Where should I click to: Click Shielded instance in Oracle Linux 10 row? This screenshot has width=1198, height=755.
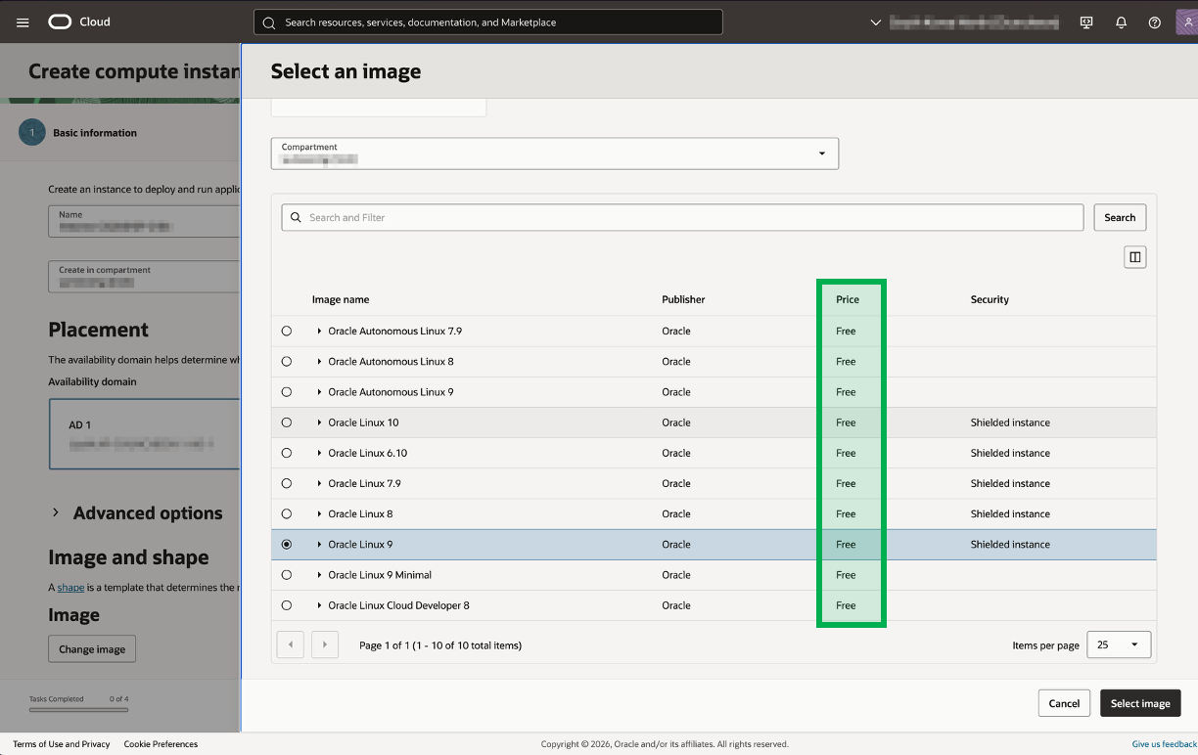[x=1010, y=422]
